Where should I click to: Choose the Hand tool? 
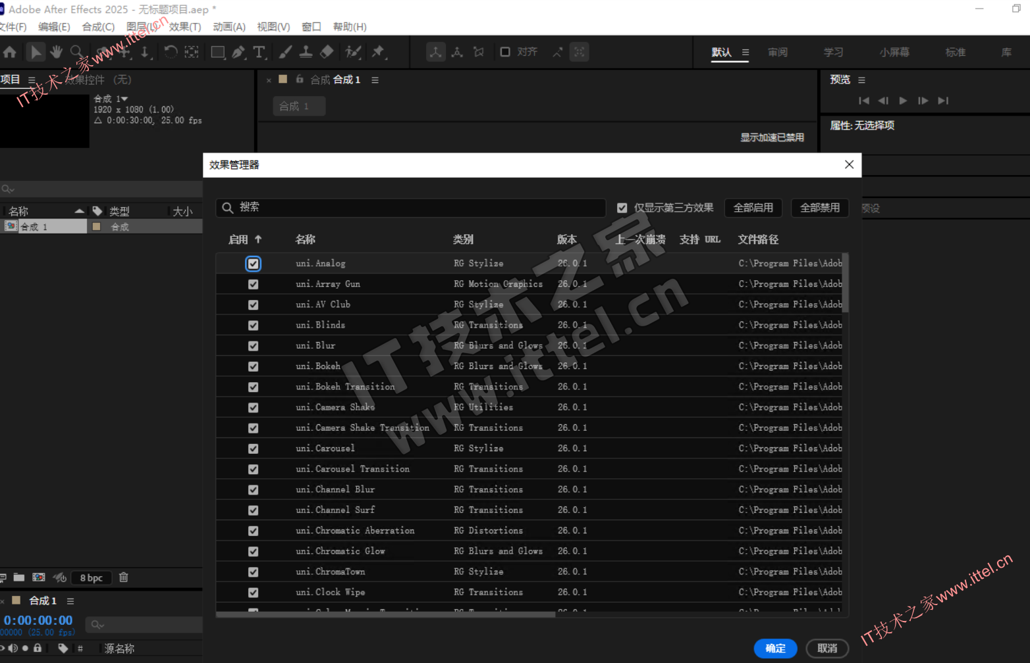point(57,52)
